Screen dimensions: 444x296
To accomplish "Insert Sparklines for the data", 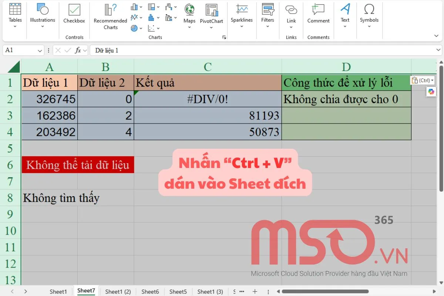I will coord(242,15).
